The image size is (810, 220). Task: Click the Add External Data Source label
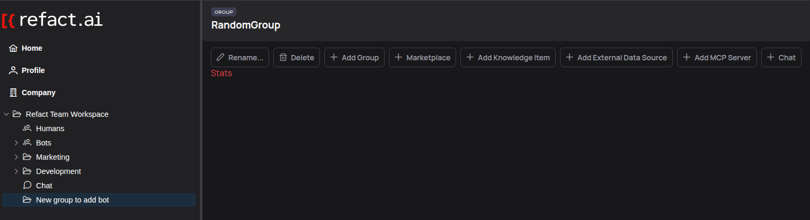[x=622, y=58]
